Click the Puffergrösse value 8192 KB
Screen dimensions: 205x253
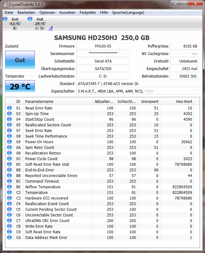[184, 46]
